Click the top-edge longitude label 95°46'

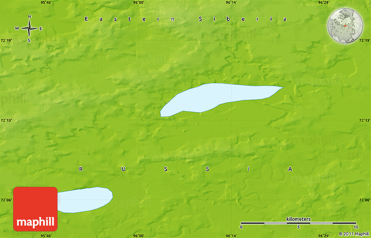[x=46, y=2]
